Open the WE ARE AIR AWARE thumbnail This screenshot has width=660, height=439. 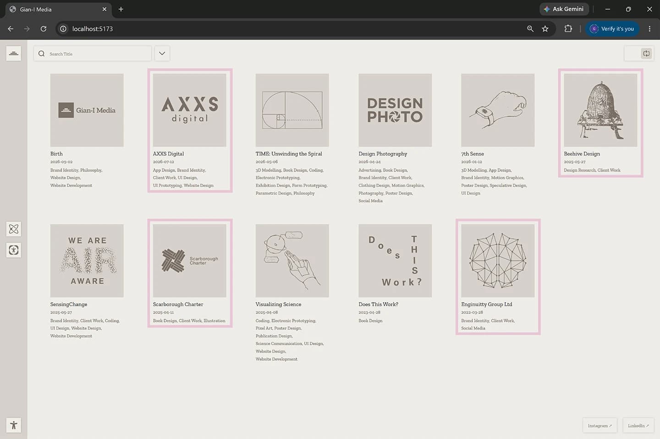pos(87,261)
